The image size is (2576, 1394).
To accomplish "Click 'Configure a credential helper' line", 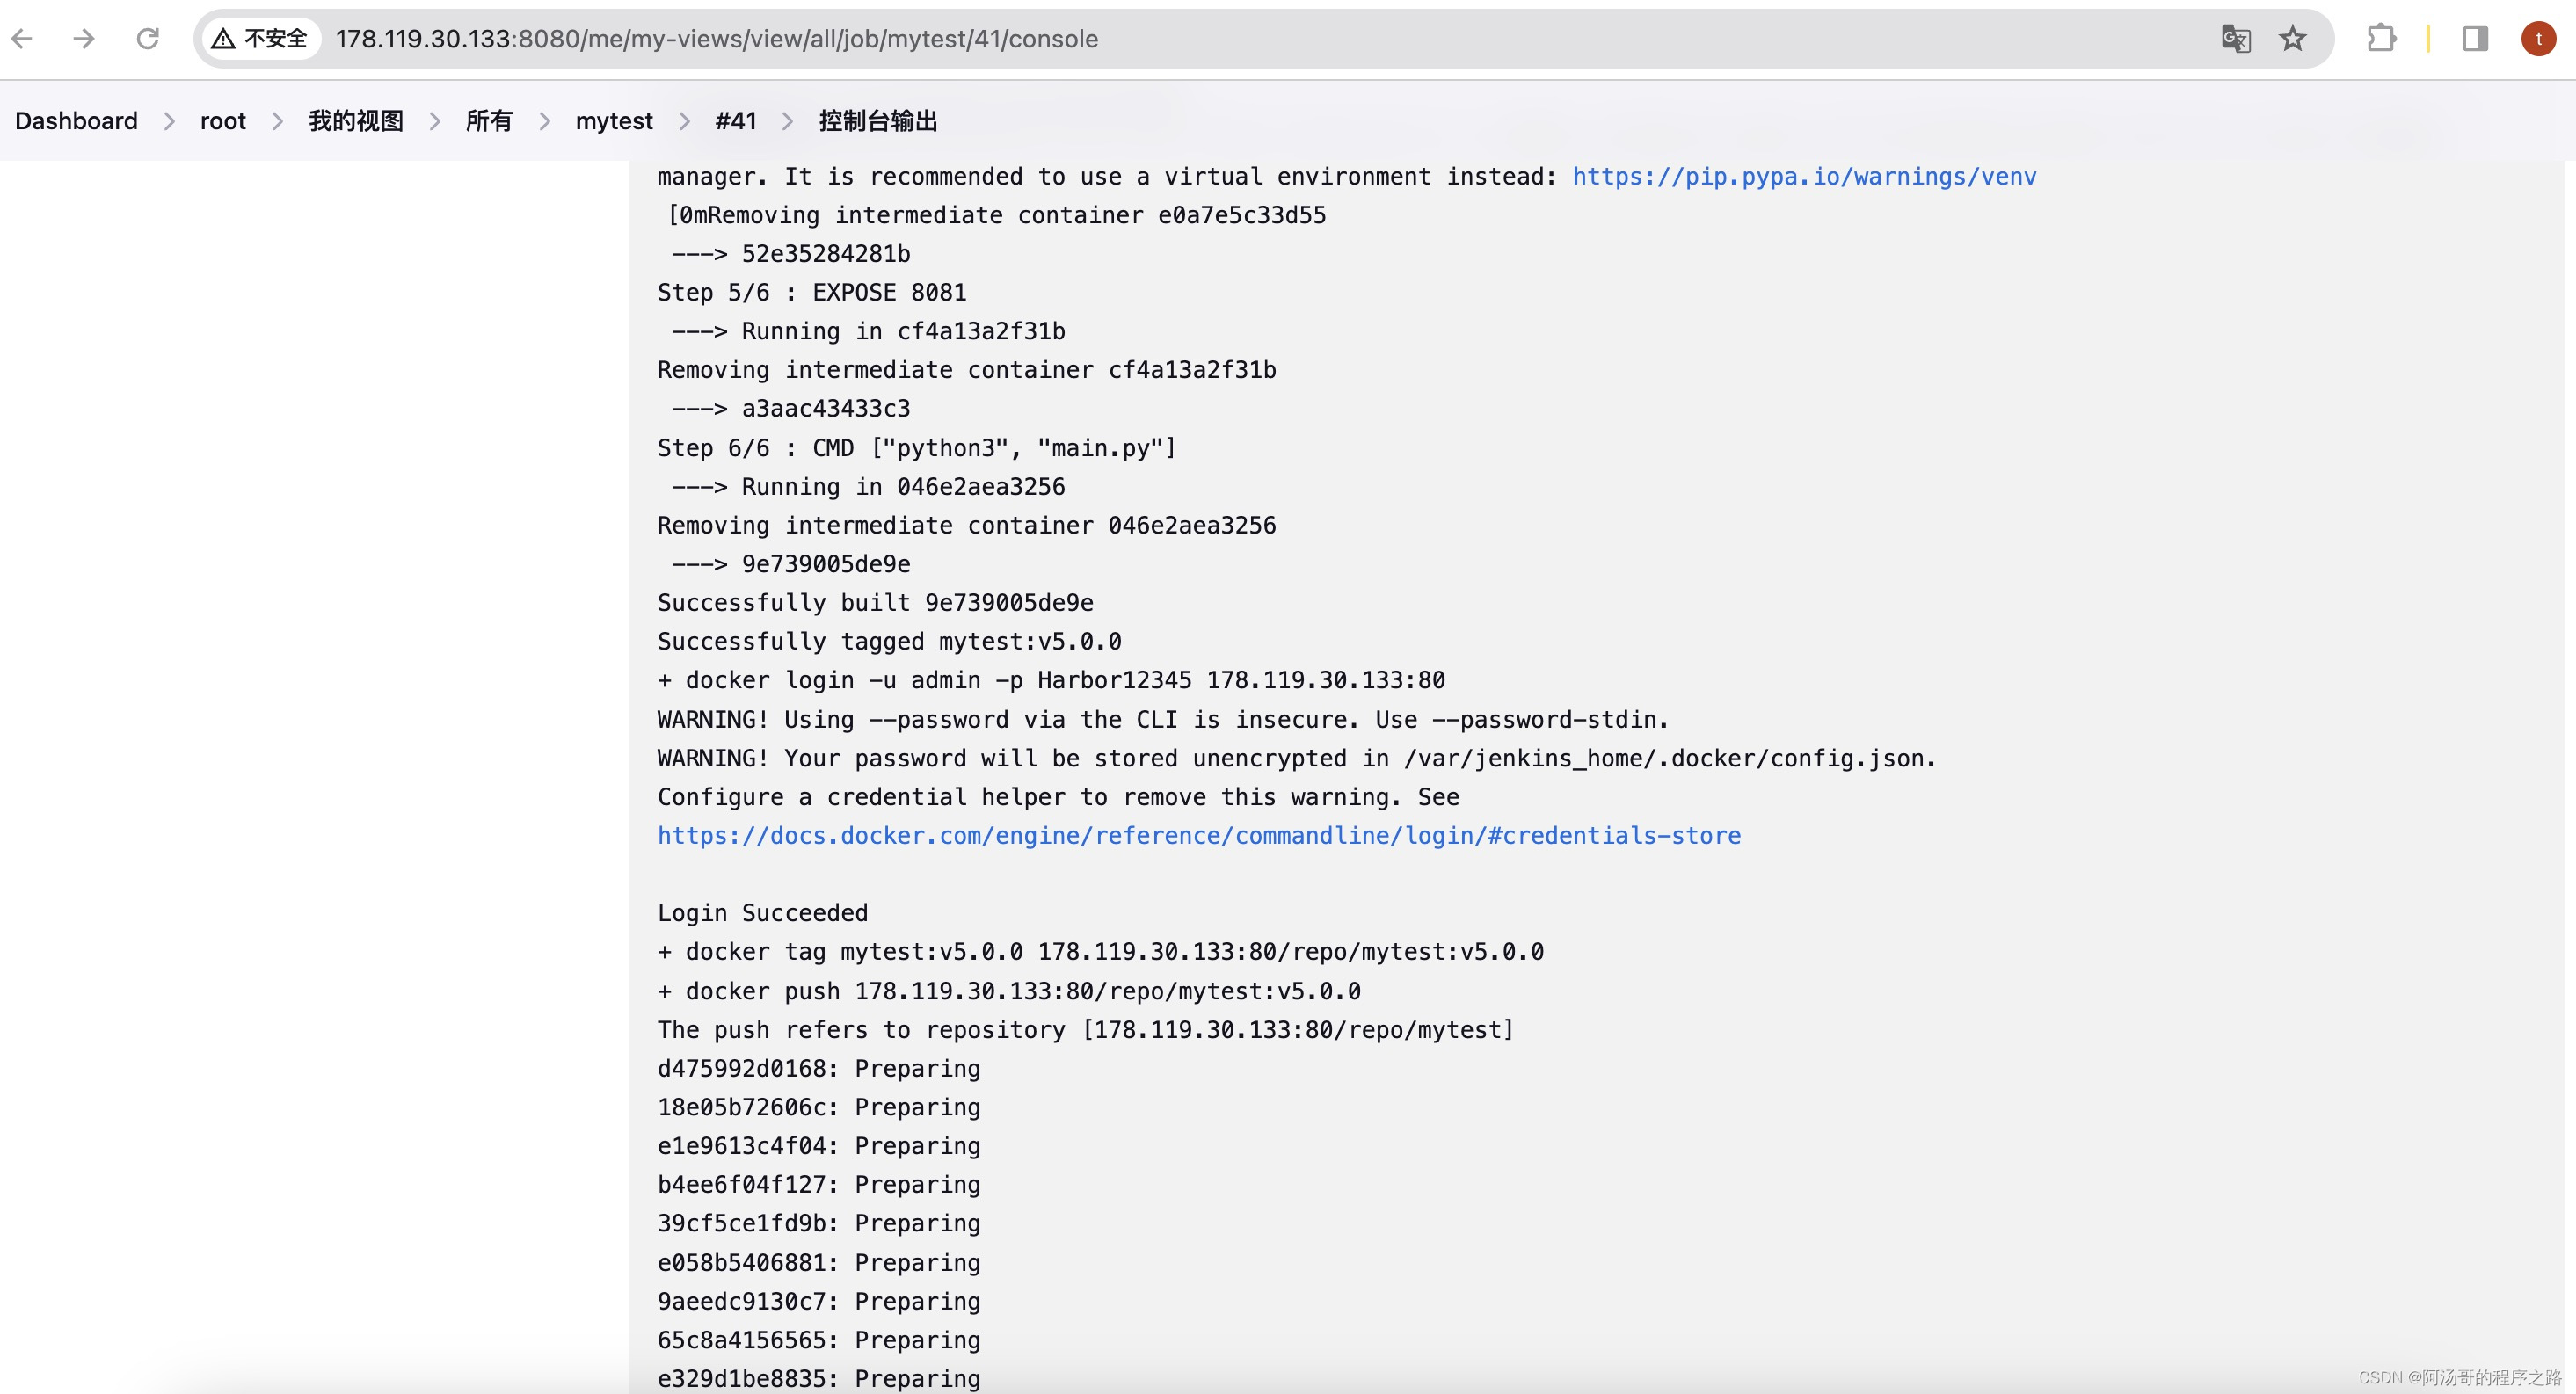I will pos(1058,797).
